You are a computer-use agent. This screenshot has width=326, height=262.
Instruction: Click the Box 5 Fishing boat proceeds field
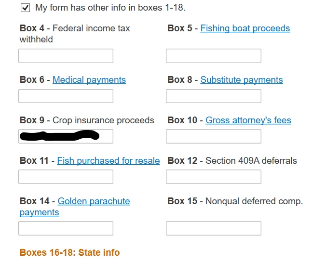tap(214, 56)
